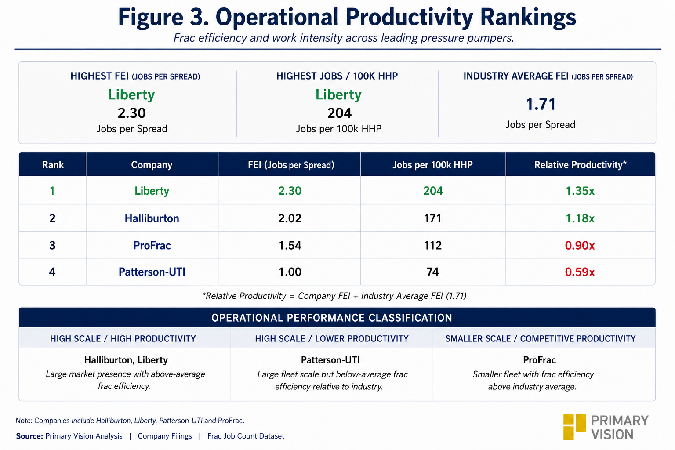
Task: Click the 'OPERATIONAL PERFORMANCE CLASSIFICATION' banner heading
Action: click(x=332, y=318)
